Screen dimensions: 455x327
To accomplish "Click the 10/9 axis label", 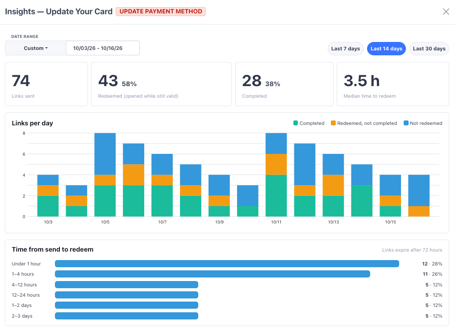I will [x=219, y=222].
